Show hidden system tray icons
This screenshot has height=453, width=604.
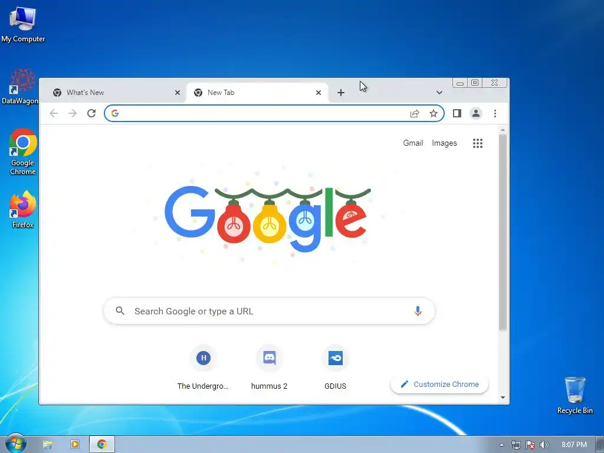pyautogui.click(x=501, y=445)
